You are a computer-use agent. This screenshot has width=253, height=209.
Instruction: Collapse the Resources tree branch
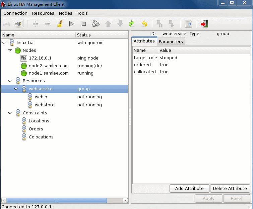10,81
